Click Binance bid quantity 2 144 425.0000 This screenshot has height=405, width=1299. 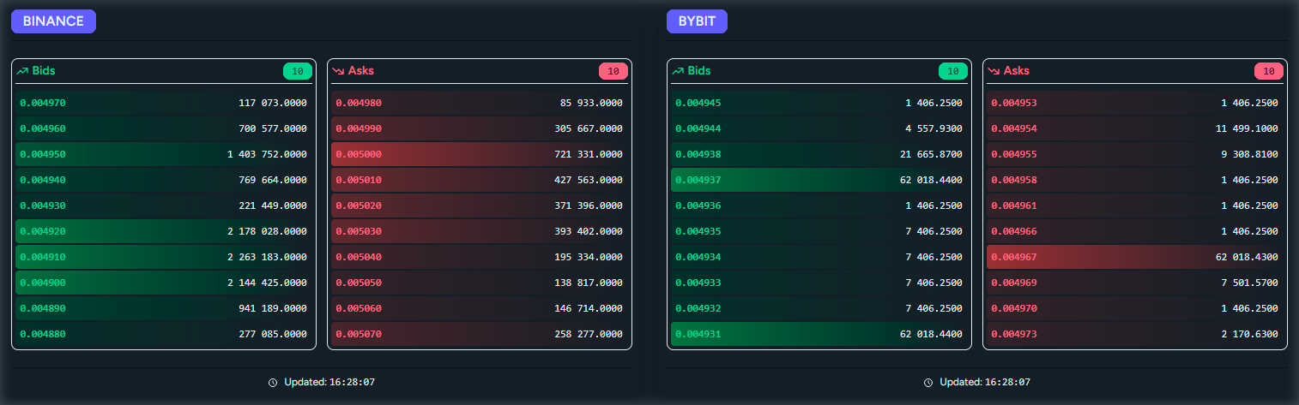267,283
